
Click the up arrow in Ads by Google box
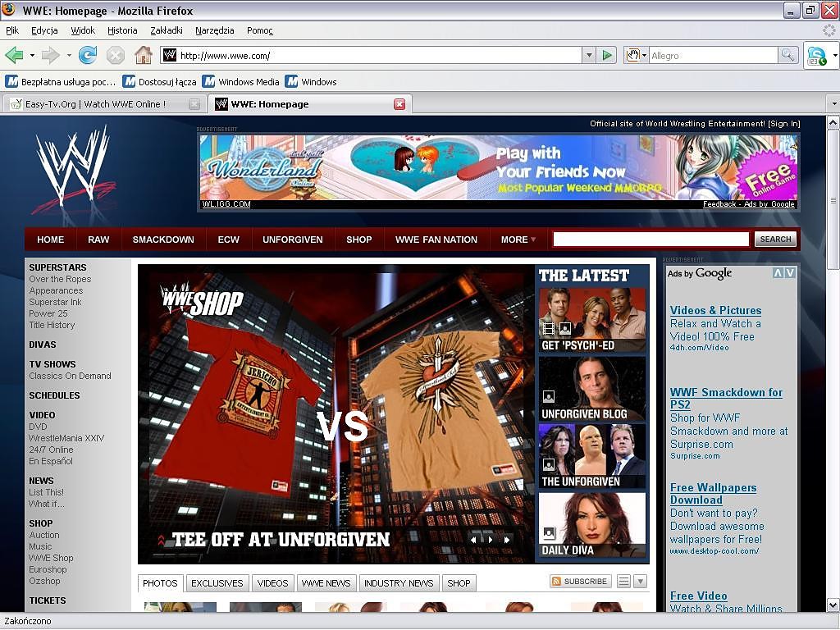tap(778, 273)
